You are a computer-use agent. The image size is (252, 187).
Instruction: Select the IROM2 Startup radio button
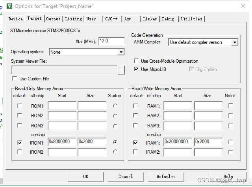click(x=115, y=151)
